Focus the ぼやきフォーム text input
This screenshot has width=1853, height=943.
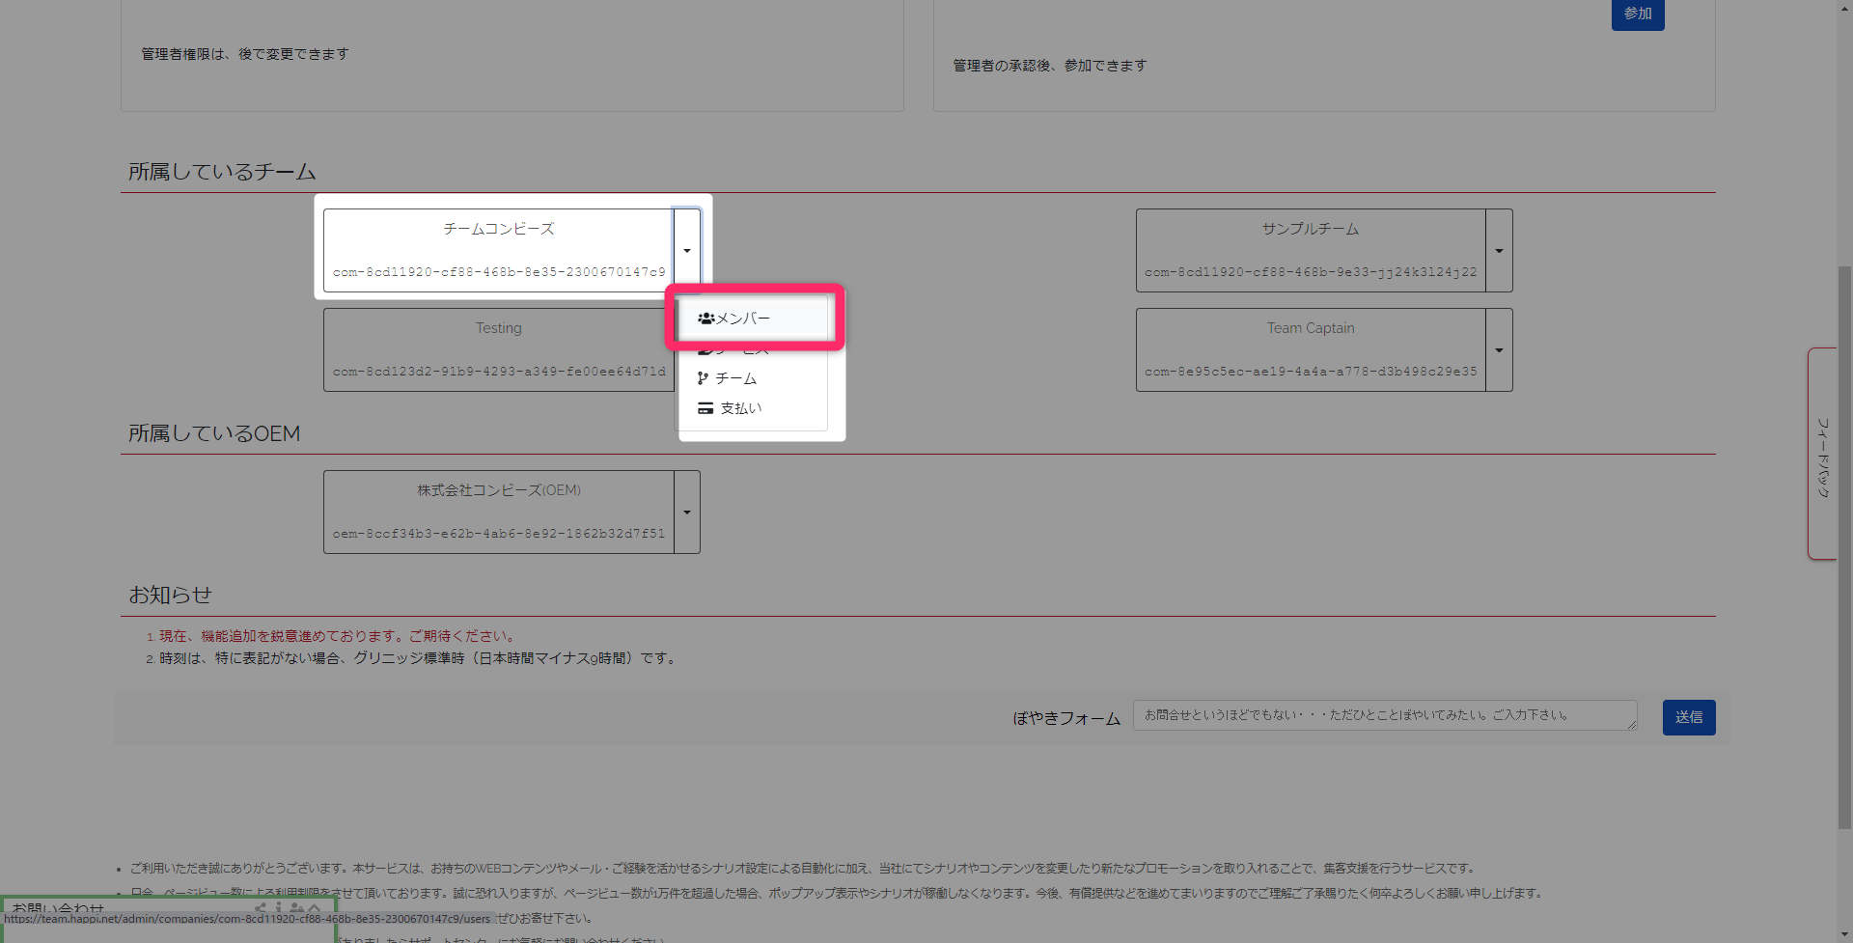[1385, 715]
